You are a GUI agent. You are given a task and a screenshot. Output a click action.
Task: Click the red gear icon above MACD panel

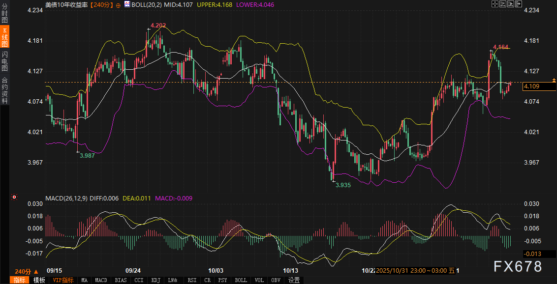tap(14, 198)
